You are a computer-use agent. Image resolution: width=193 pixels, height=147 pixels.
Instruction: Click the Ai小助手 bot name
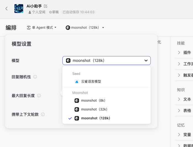click(x=34, y=6)
